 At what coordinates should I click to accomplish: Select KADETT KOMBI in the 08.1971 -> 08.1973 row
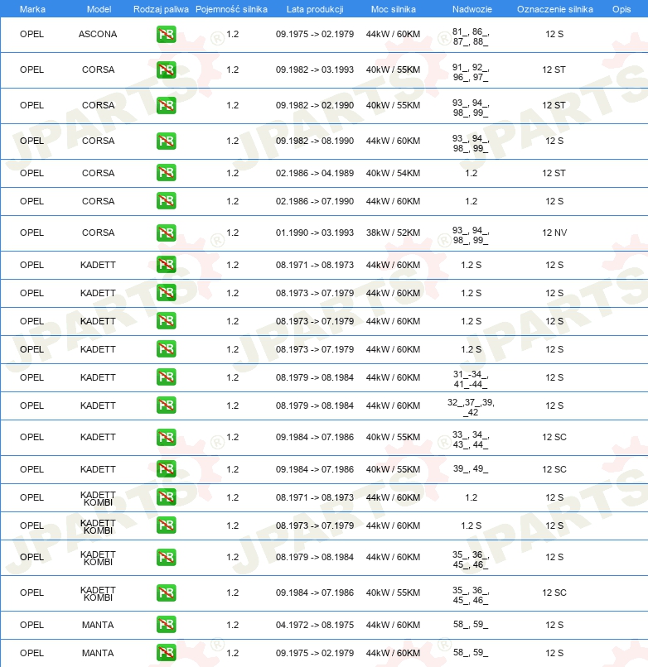point(98,498)
